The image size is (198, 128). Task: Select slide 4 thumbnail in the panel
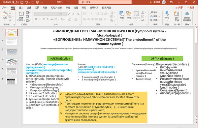12,62
